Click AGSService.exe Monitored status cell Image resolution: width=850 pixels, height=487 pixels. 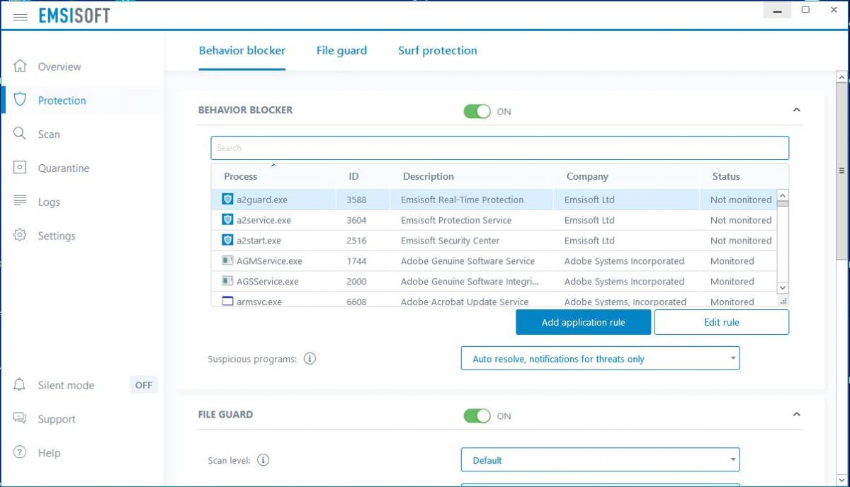(732, 282)
